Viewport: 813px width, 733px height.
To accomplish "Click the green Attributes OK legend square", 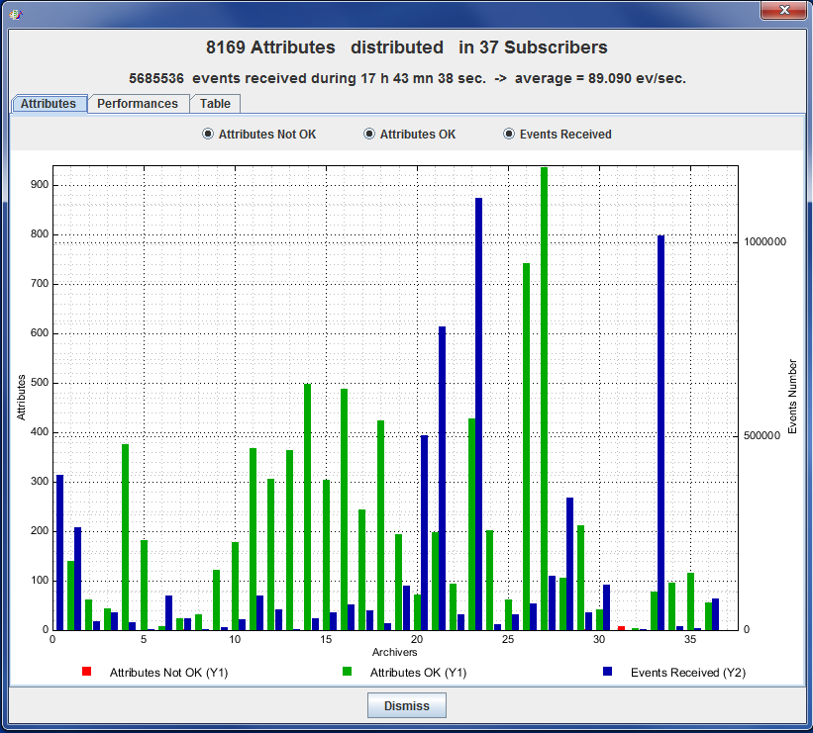I will click(348, 672).
